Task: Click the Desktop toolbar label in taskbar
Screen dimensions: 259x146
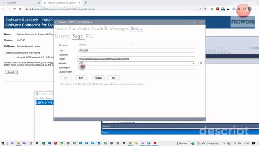Action: [183, 143]
